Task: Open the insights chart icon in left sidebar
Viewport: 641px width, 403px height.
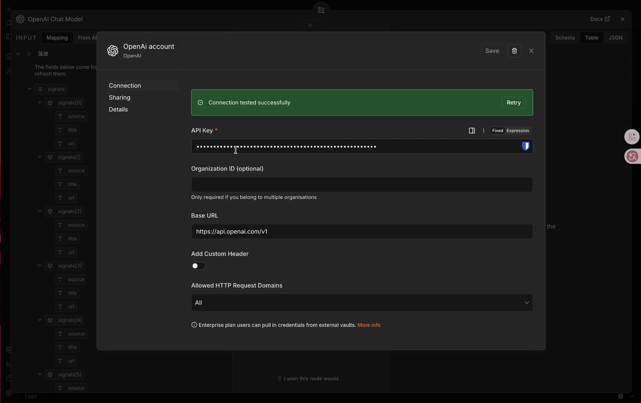Action: 9,364
